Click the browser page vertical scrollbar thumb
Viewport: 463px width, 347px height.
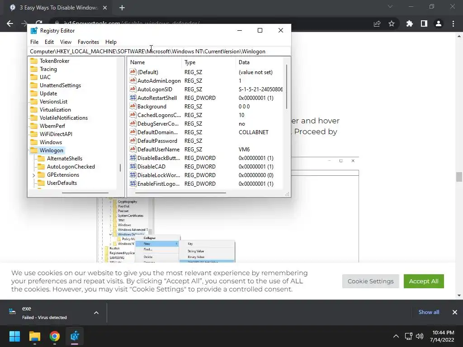(x=459, y=177)
